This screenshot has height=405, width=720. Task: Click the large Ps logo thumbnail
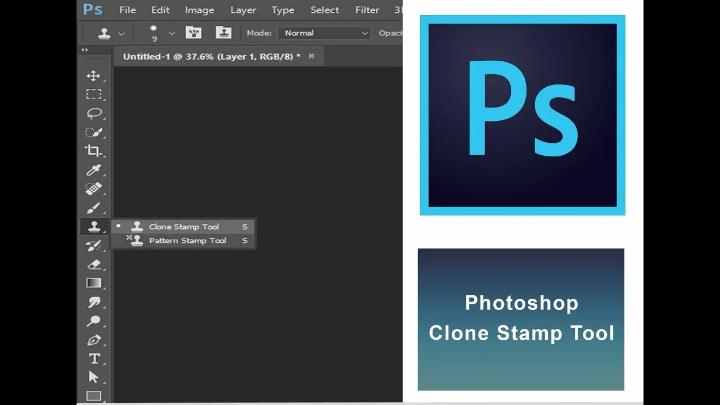tap(523, 115)
